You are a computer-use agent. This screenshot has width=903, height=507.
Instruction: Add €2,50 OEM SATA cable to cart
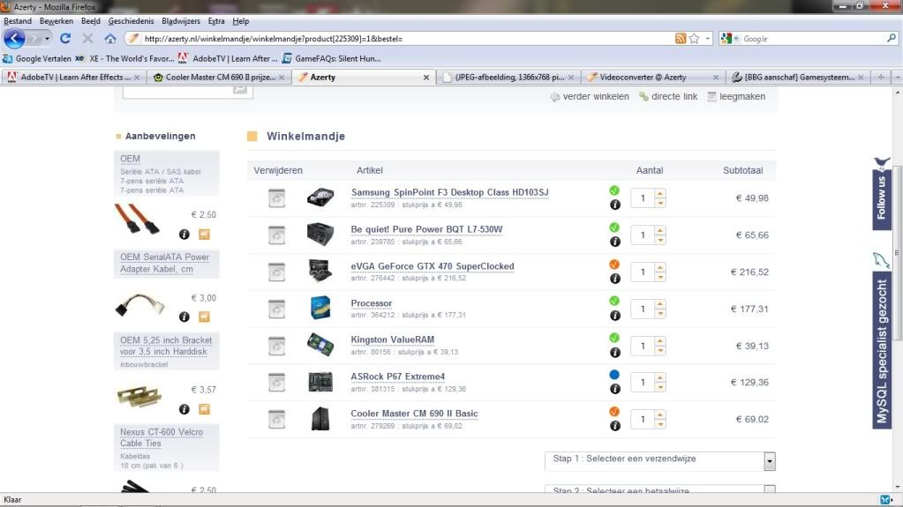[204, 235]
